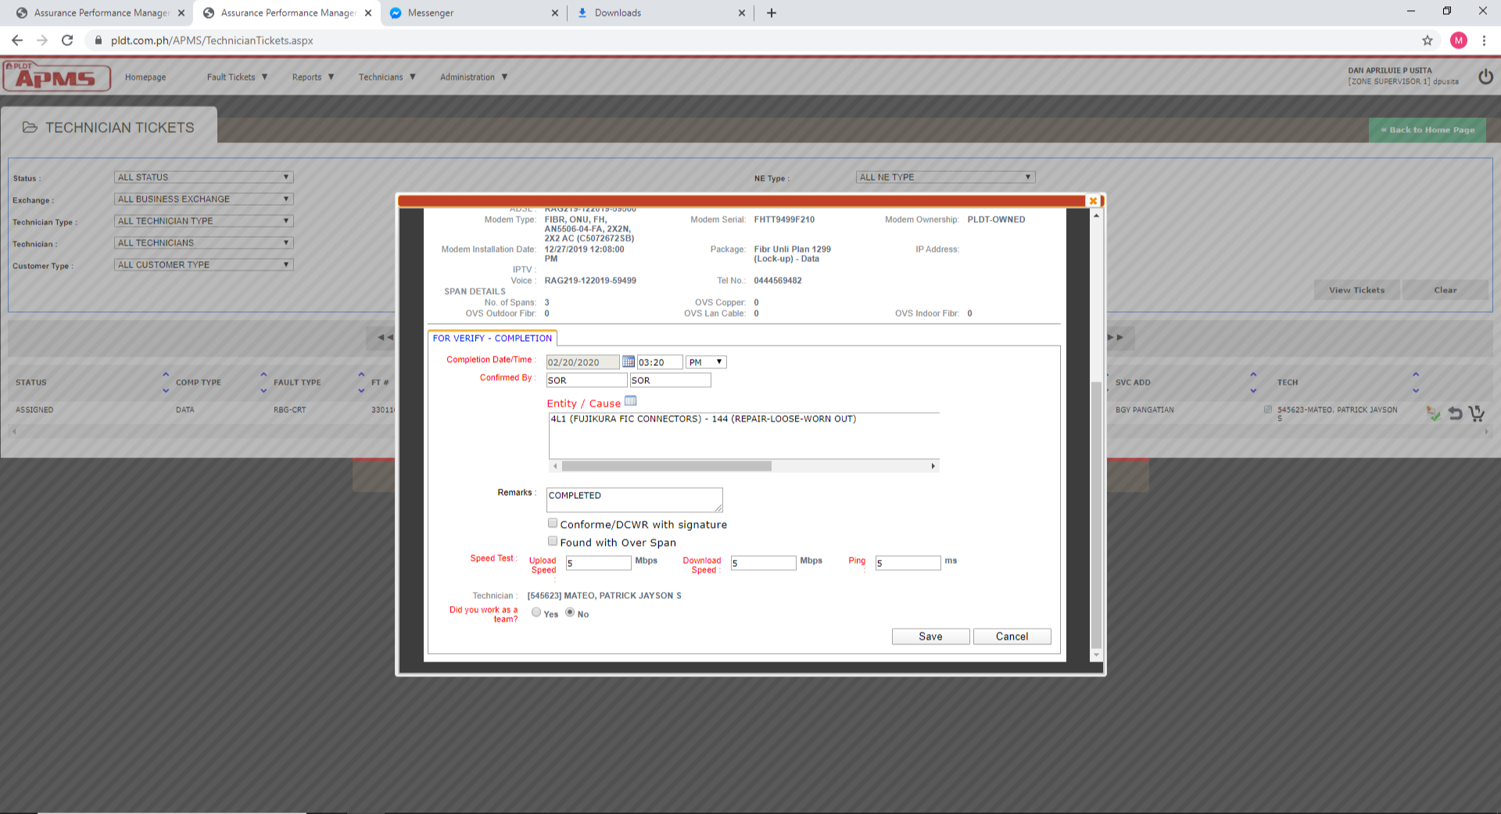
Task: Open the Entity / Cause selection grid icon
Action: point(631,401)
